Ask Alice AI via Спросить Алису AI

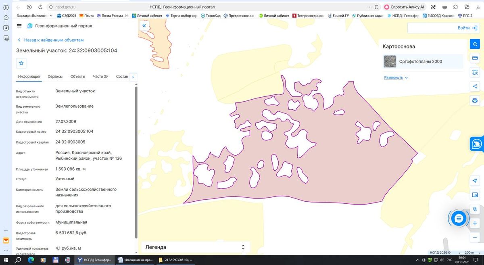pyautogui.click(x=405, y=7)
